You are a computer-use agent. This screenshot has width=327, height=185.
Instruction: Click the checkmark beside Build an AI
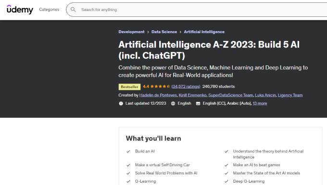(x=128, y=151)
